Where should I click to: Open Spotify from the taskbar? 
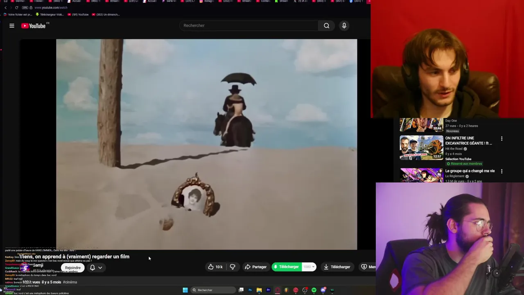point(314,290)
